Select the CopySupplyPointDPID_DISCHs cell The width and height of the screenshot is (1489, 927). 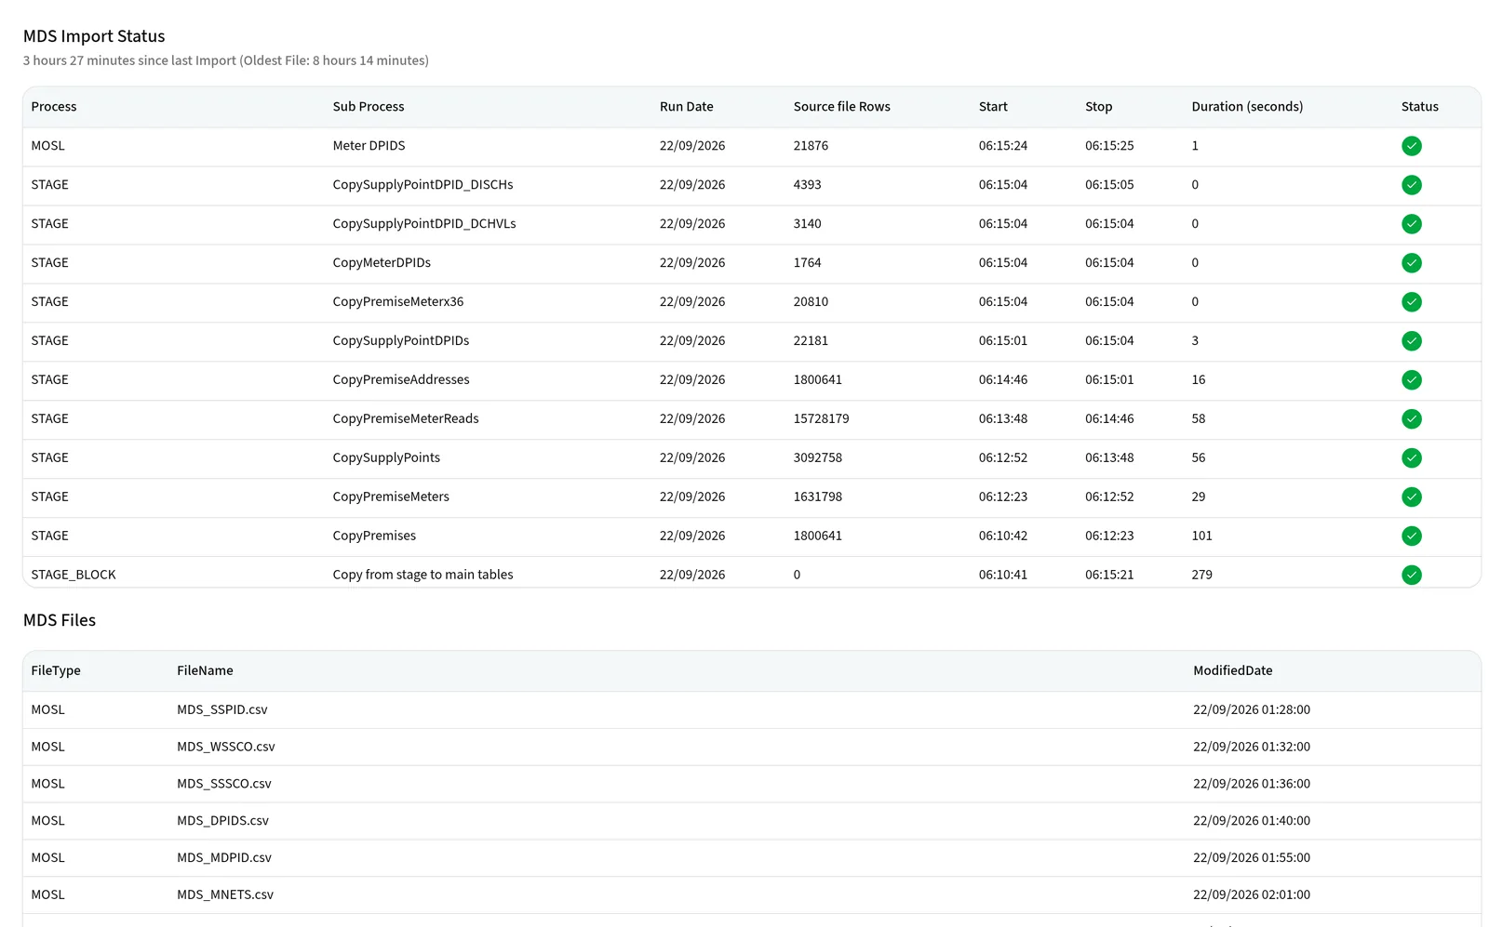click(423, 185)
